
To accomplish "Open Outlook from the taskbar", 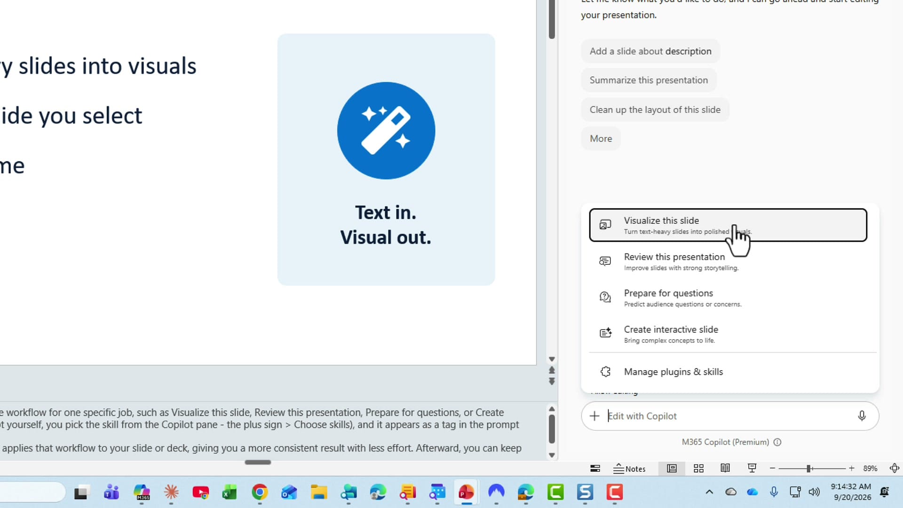I will [289, 492].
